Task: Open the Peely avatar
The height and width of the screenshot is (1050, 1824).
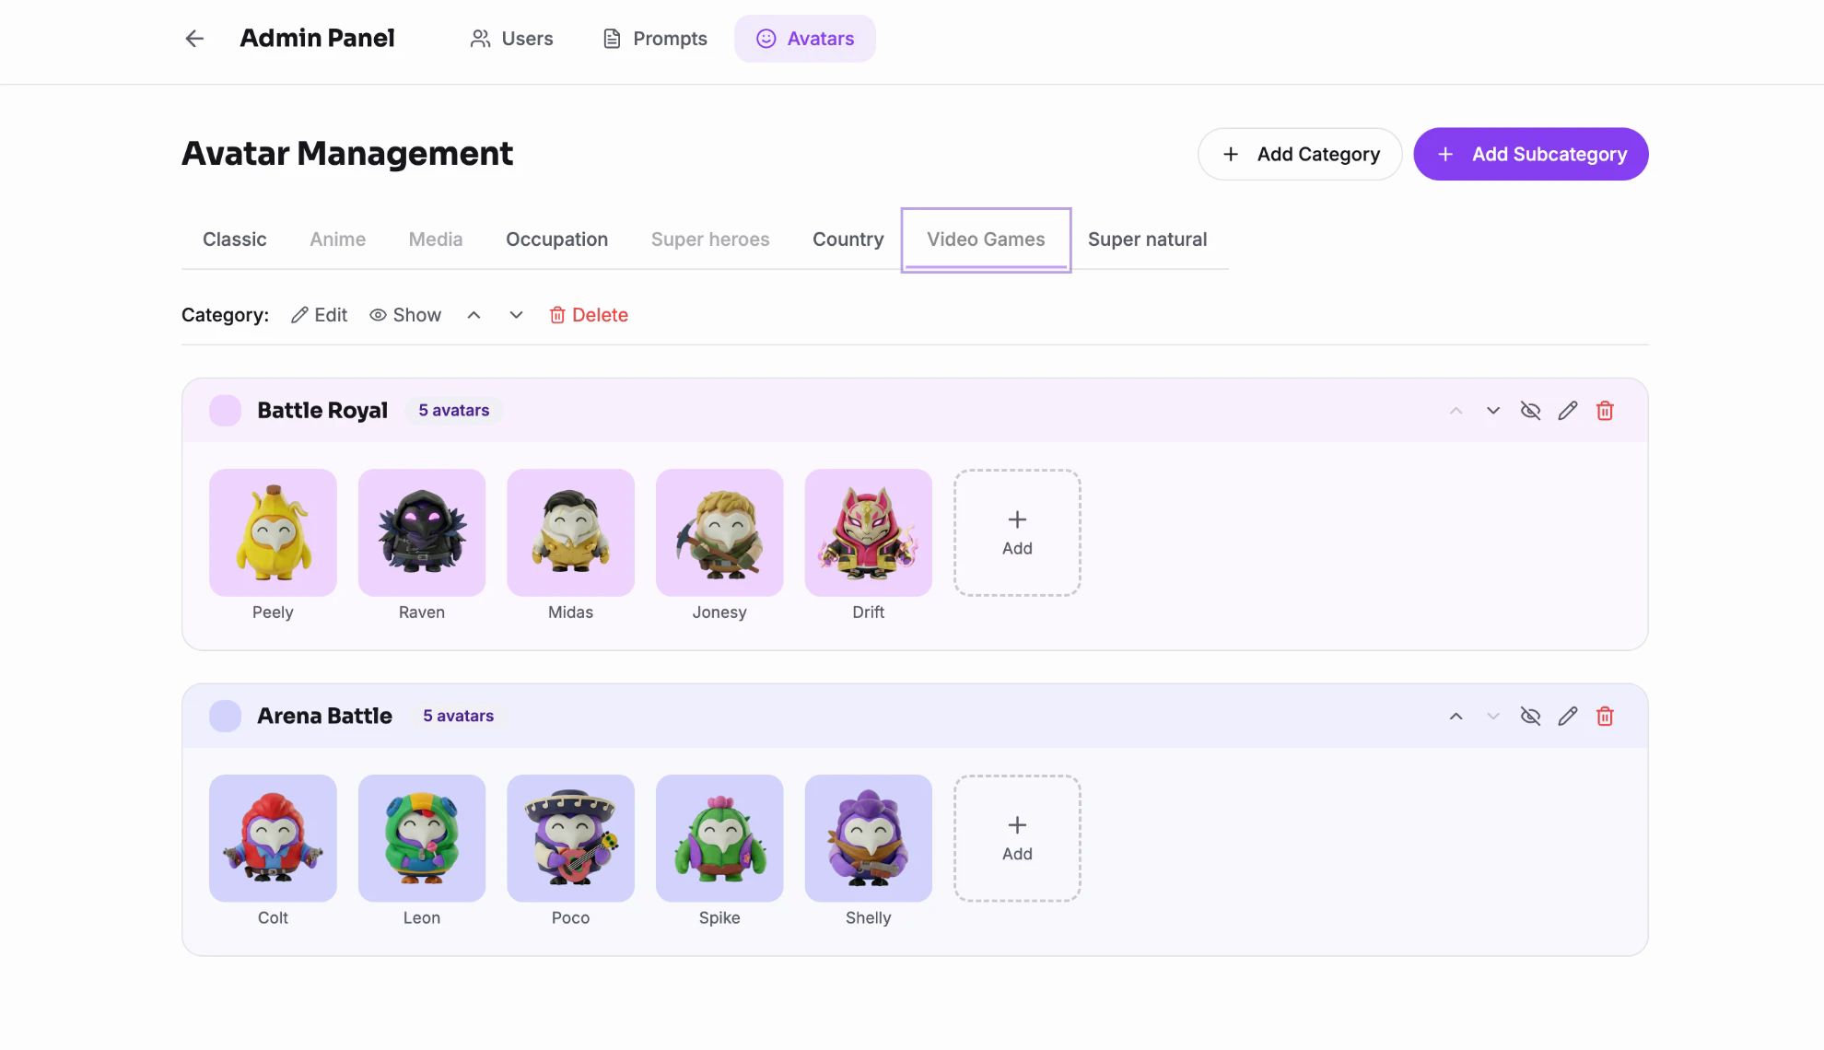Action: pos(273,532)
